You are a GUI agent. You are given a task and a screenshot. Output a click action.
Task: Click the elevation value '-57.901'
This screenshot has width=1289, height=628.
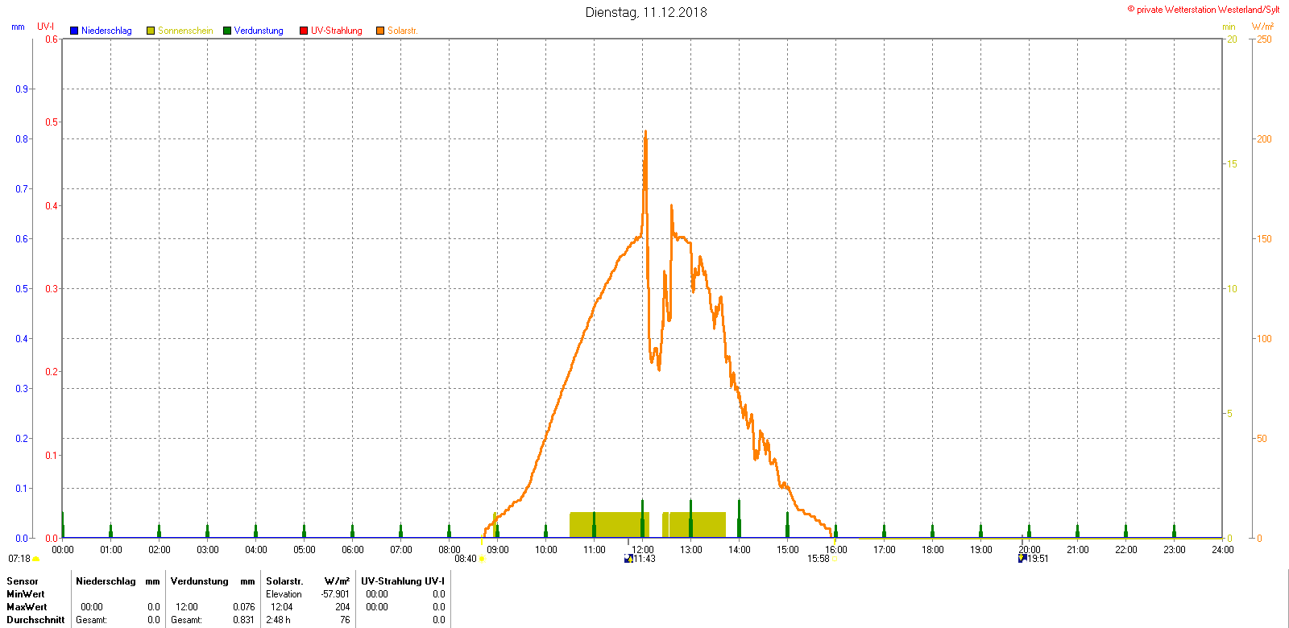click(335, 594)
